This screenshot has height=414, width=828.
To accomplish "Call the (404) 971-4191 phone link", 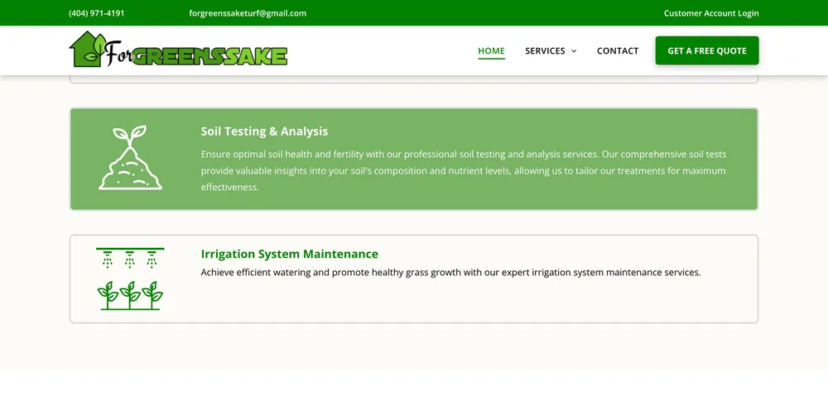I will 97,13.
